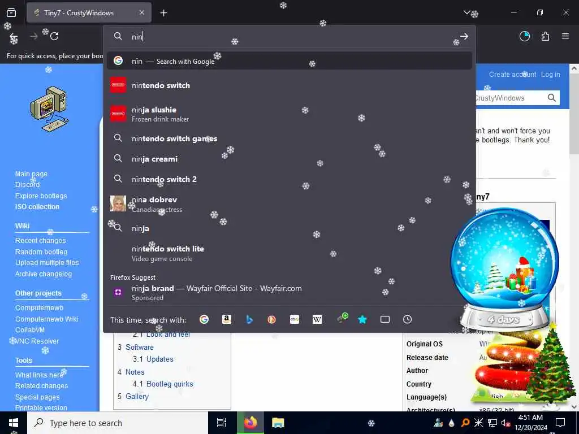Image resolution: width=579 pixels, height=434 pixels.
Task: Search this time with Amazon
Action: 227,319
